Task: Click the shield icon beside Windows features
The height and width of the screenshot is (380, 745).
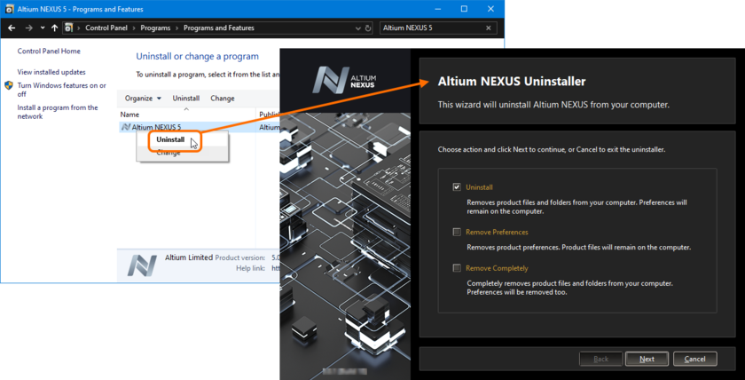Action: tap(9, 85)
